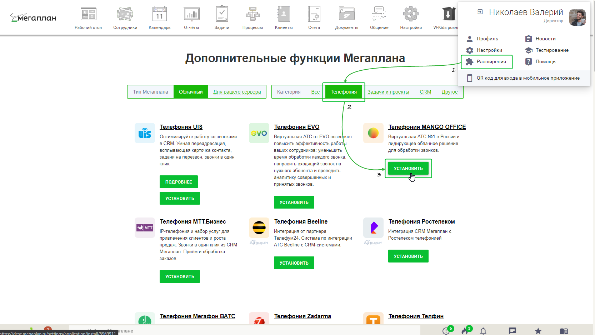The image size is (595, 335).
Task: Click the Ростелеком logo icon
Action: click(373, 227)
